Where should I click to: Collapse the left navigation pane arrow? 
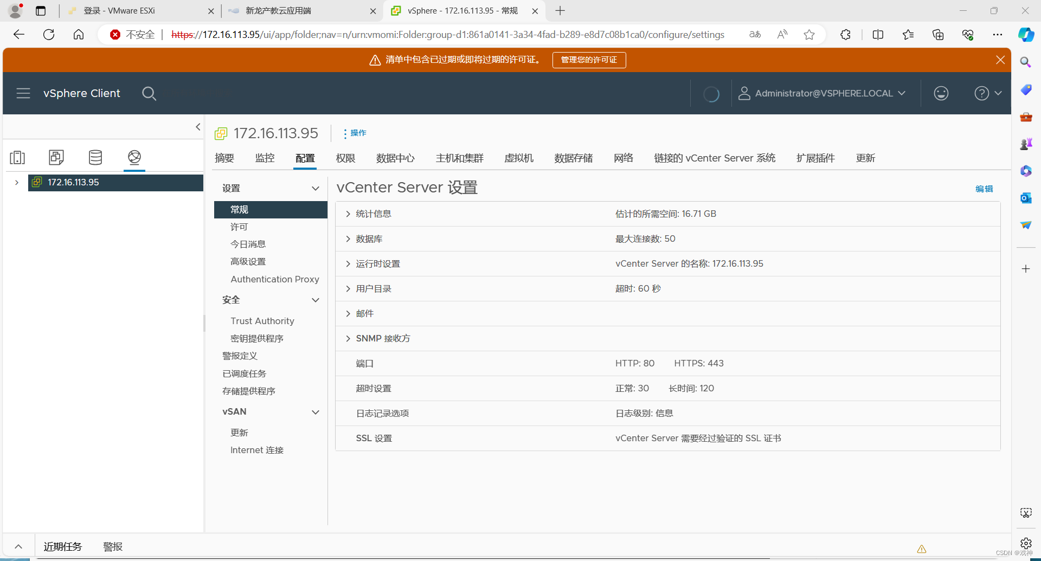[x=198, y=127]
